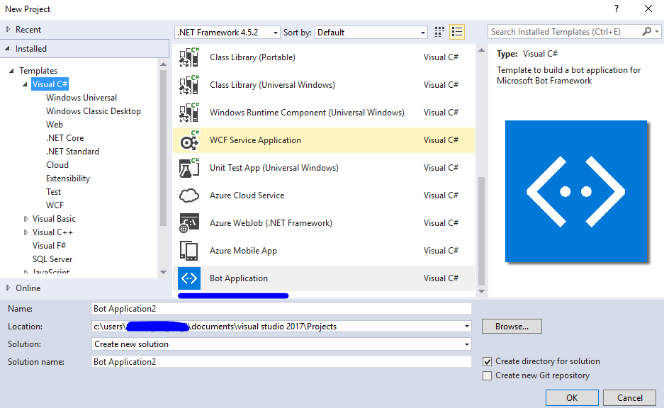Image resolution: width=664 pixels, height=408 pixels.
Task: Expand the Visual Basic tree node arrow
Action: [26, 219]
